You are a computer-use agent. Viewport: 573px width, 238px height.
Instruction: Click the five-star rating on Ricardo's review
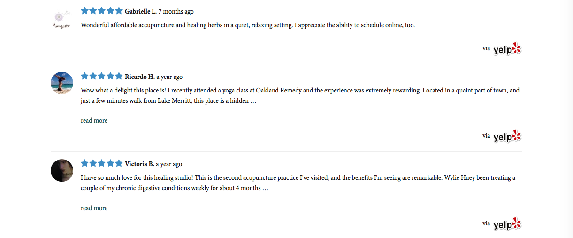[x=102, y=76]
